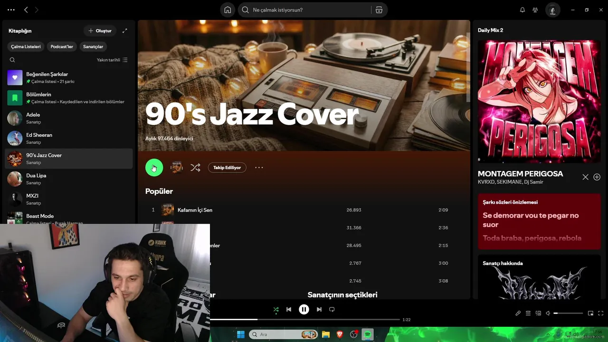
Task: Click the Popüler section heading
Action: pyautogui.click(x=159, y=191)
